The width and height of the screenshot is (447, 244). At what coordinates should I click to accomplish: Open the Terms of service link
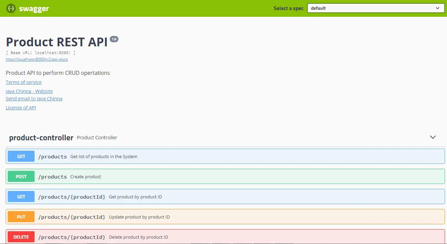[23, 82]
